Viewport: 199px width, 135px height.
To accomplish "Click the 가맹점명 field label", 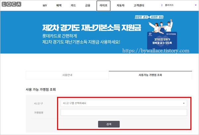I will [38, 112].
